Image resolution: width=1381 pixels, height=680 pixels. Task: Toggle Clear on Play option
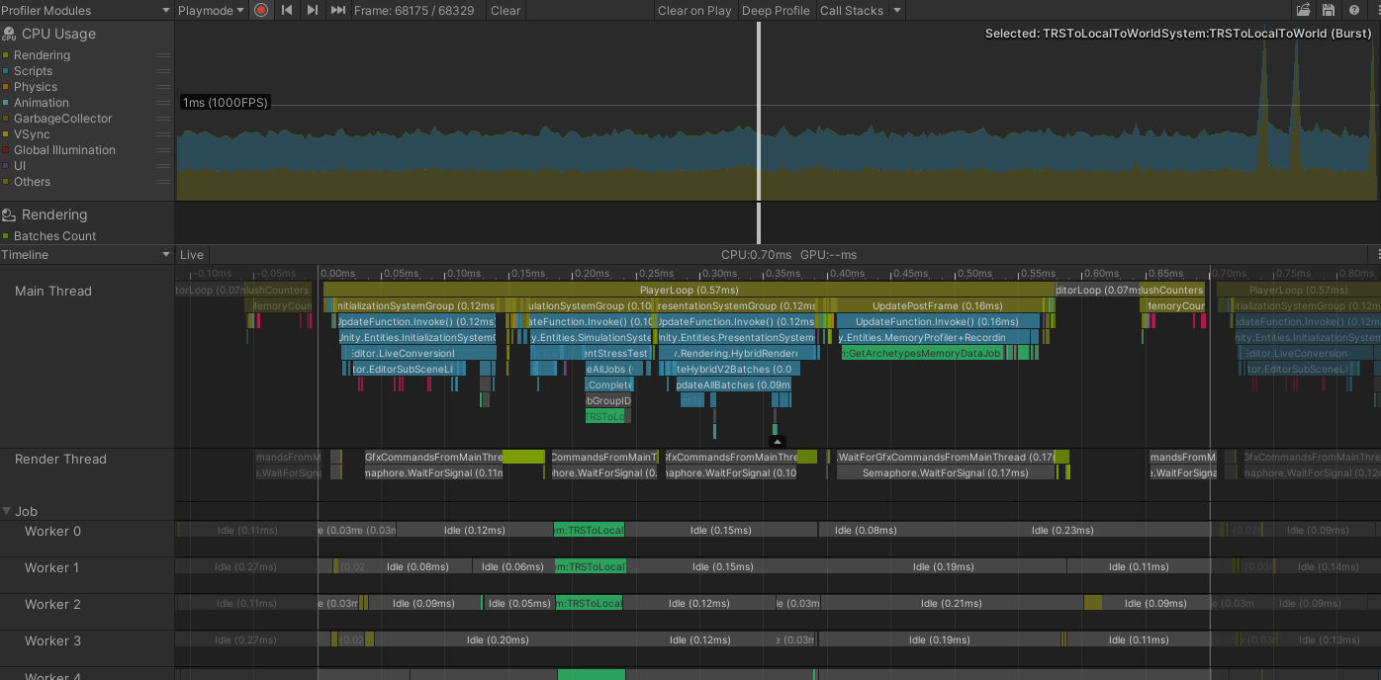point(694,10)
